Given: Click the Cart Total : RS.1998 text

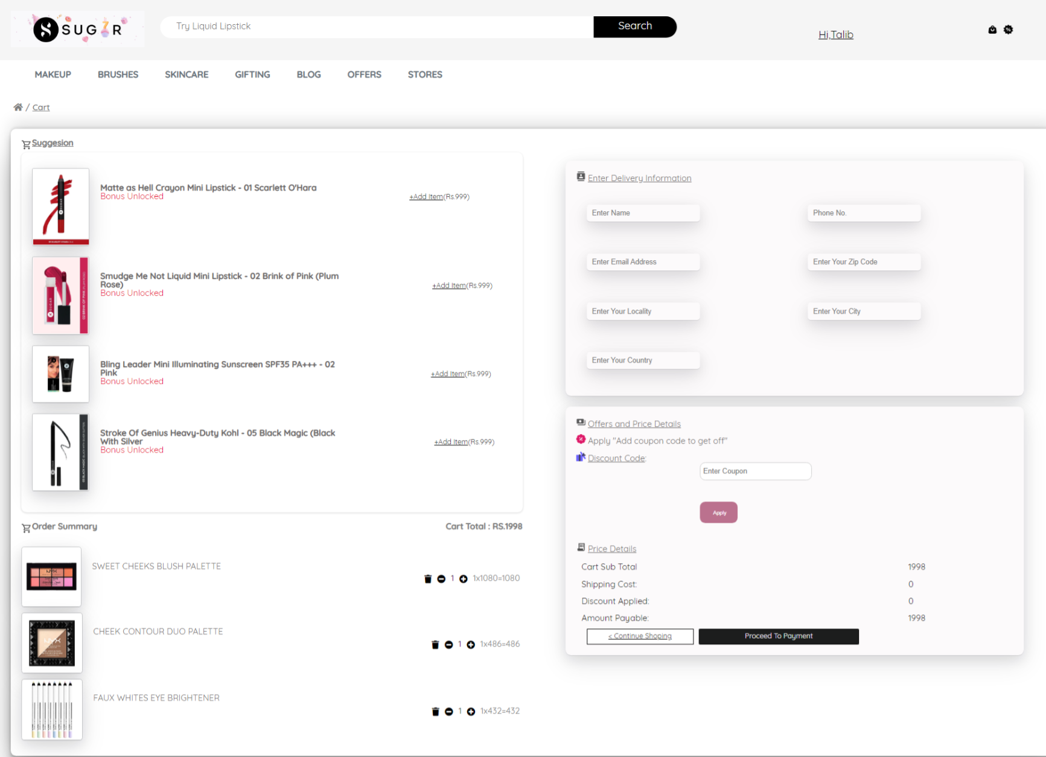Looking at the screenshot, I should pyautogui.click(x=484, y=526).
